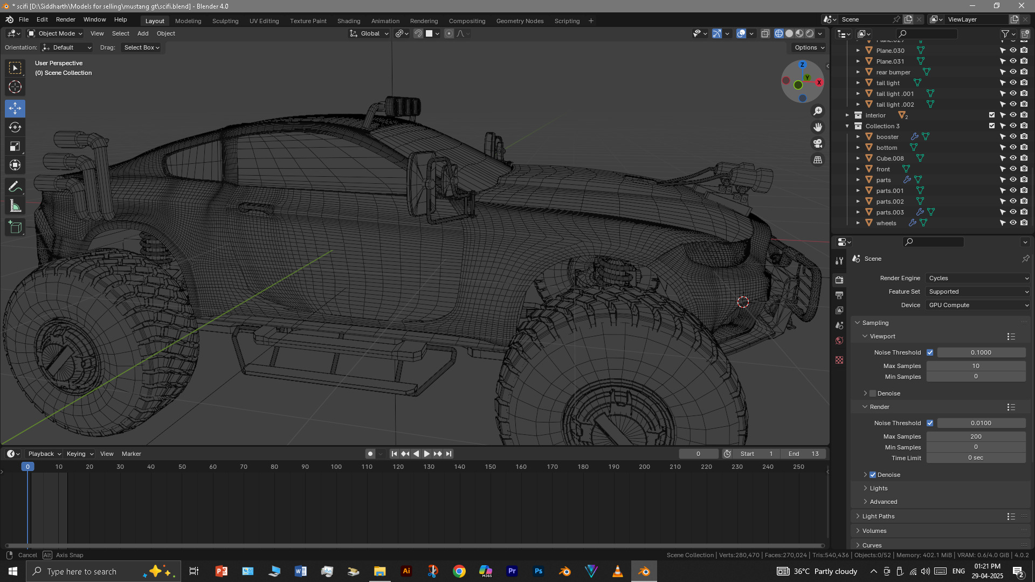Open the Object Mode dropdown
Screen dimensions: 1035x582
(55, 33)
